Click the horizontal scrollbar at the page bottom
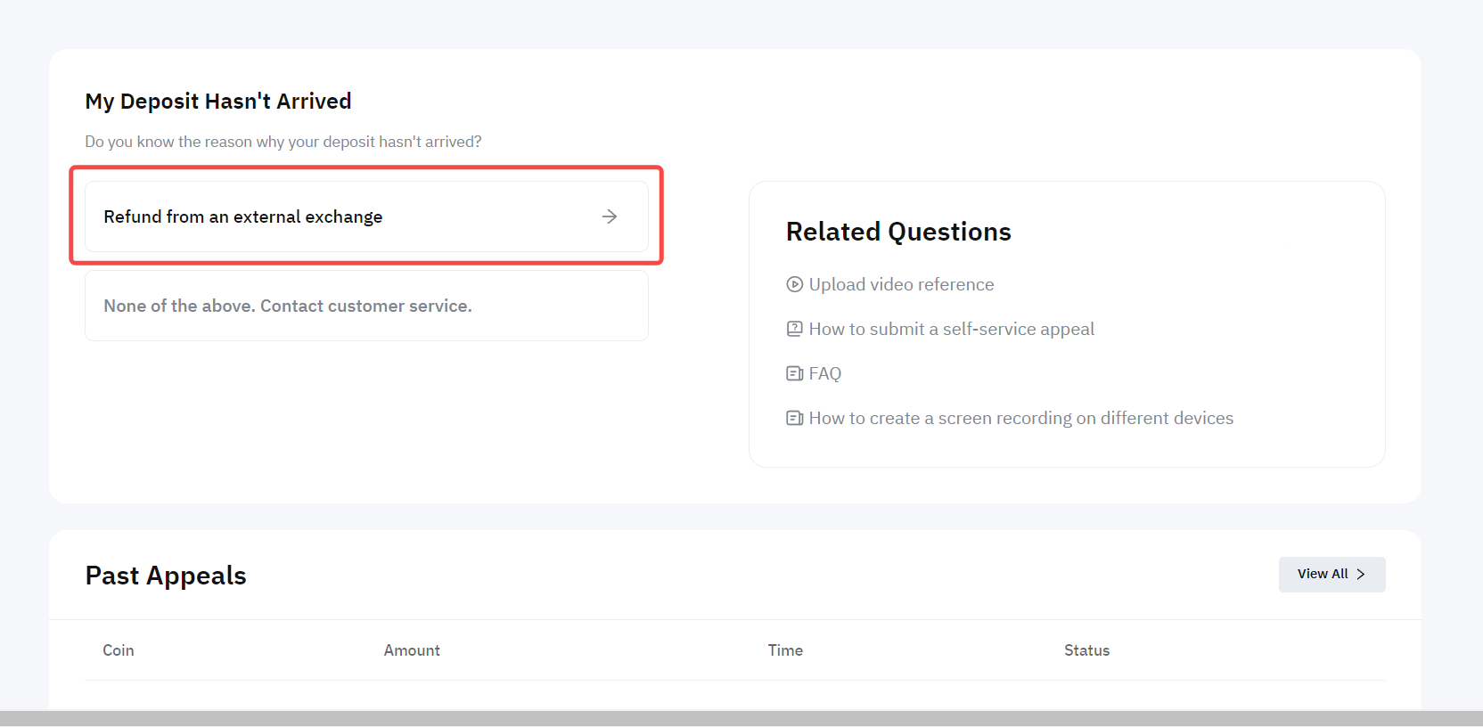This screenshot has width=1483, height=727. point(740,718)
